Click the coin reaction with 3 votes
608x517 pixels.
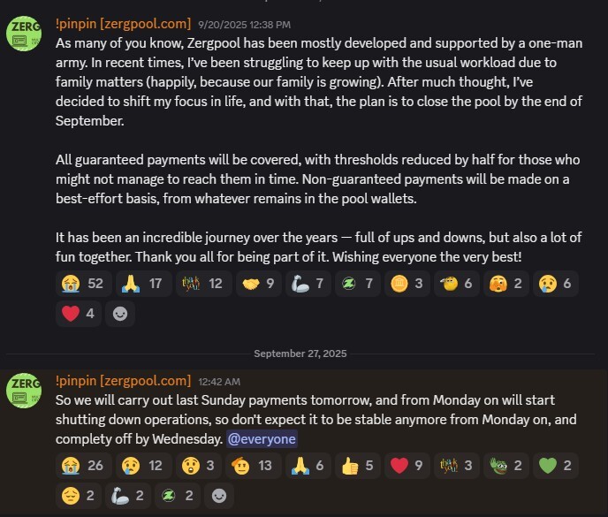(407, 284)
